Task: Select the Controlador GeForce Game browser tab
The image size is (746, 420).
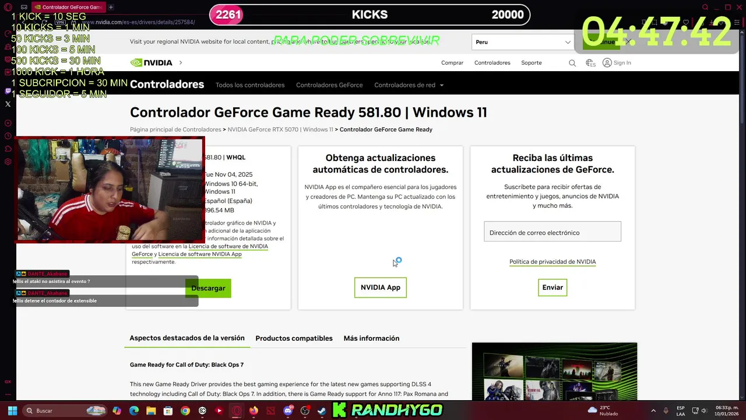Action: [69, 7]
